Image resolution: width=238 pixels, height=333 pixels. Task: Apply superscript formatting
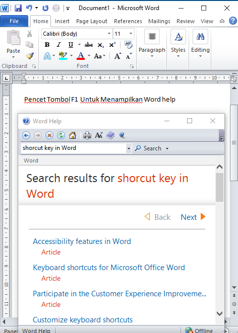tap(112, 45)
